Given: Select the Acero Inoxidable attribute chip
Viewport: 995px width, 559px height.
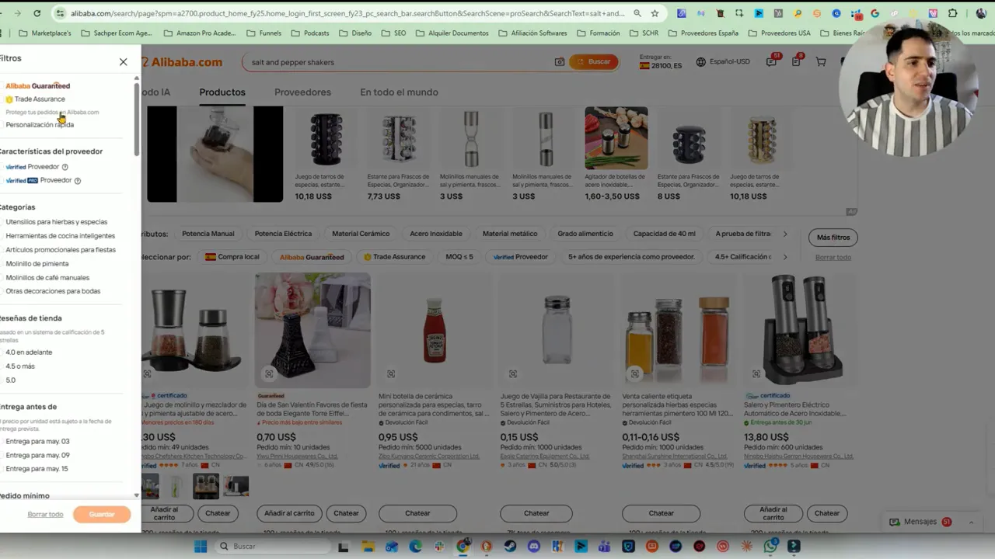Looking at the screenshot, I should (x=436, y=234).
